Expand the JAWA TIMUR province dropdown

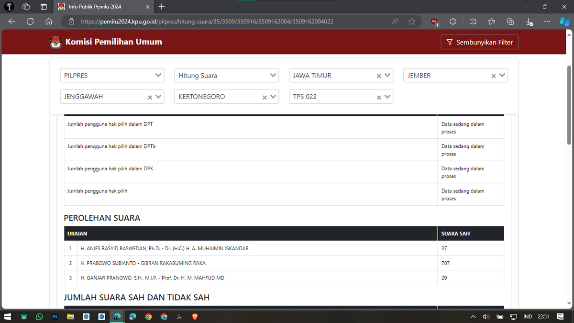(387, 76)
